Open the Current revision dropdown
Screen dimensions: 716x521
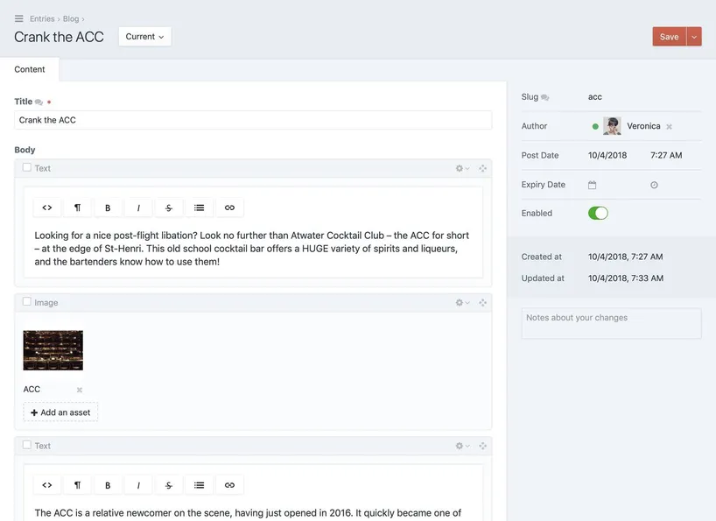144,37
